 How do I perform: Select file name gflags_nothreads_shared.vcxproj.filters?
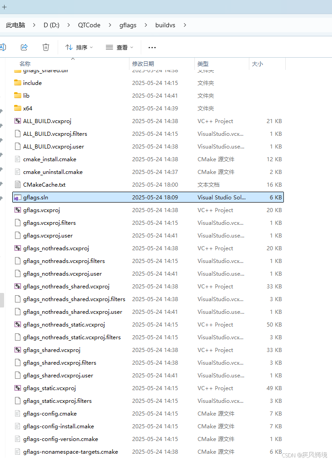[x=74, y=299]
